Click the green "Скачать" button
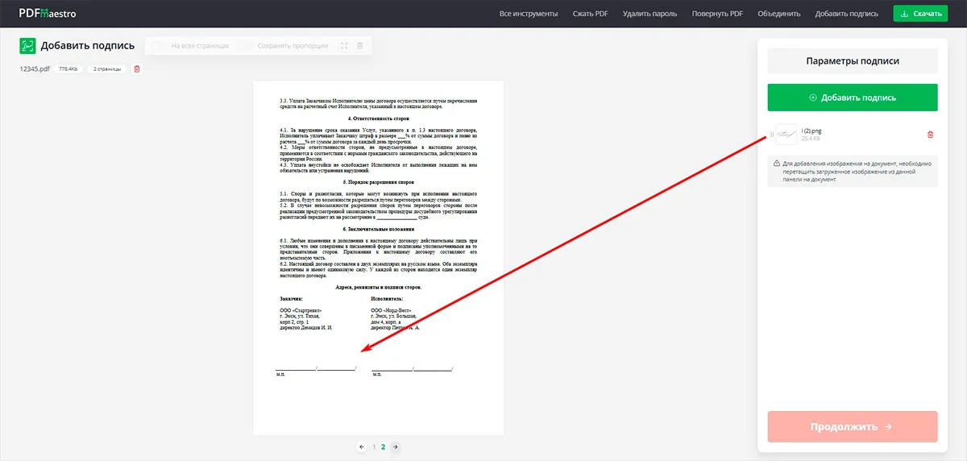This screenshot has width=967, height=461. (x=920, y=14)
